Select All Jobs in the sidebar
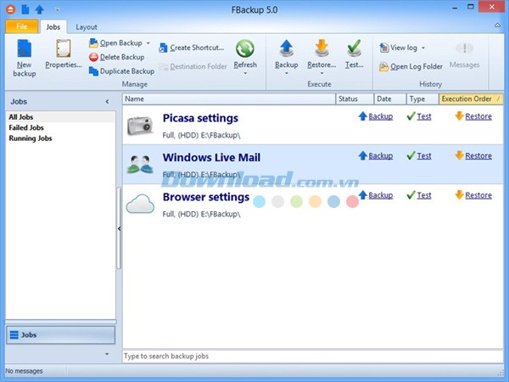Screen dimensions: 509x382 coord(61,117)
